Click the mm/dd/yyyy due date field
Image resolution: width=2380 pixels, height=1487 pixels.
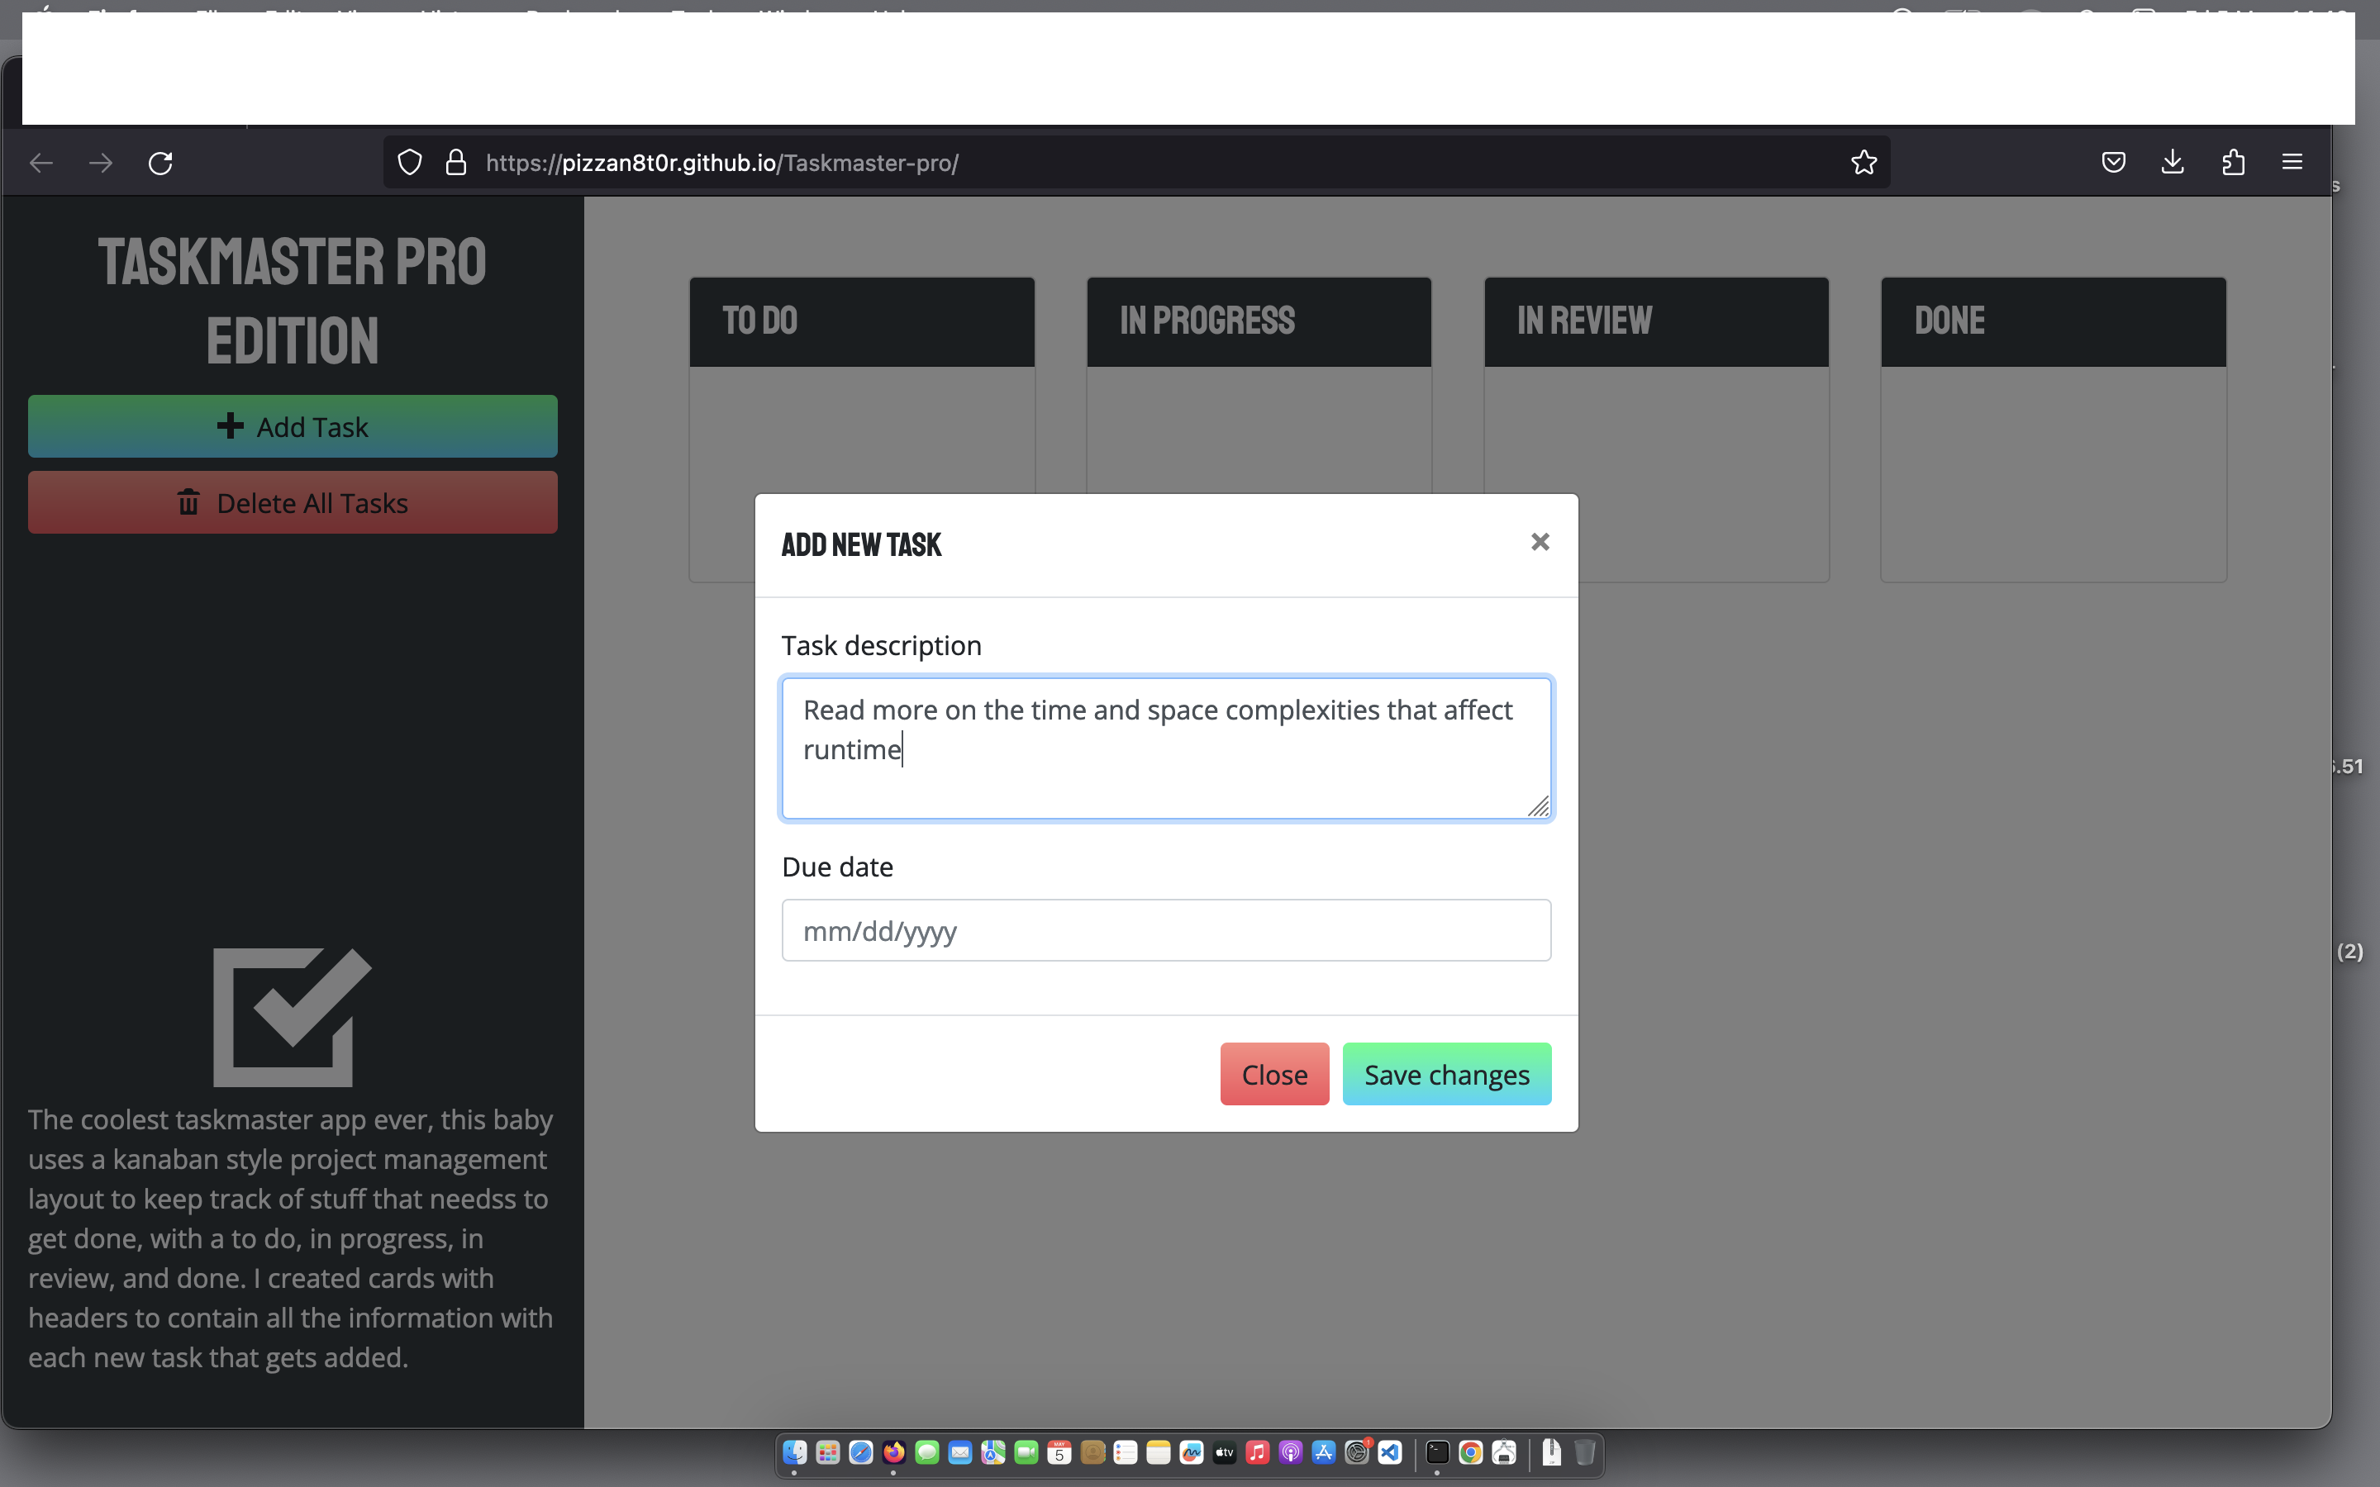[x=1165, y=929]
